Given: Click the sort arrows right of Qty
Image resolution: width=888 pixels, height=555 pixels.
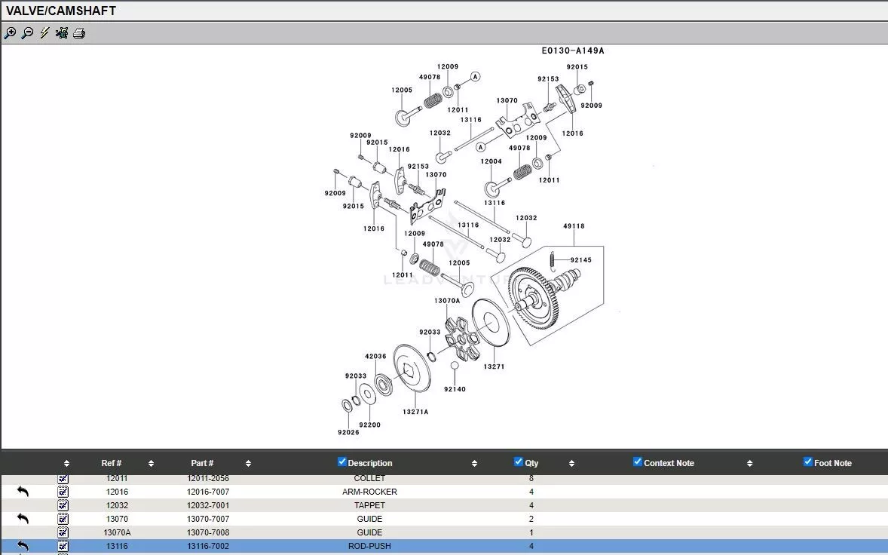Looking at the screenshot, I should pos(571,463).
